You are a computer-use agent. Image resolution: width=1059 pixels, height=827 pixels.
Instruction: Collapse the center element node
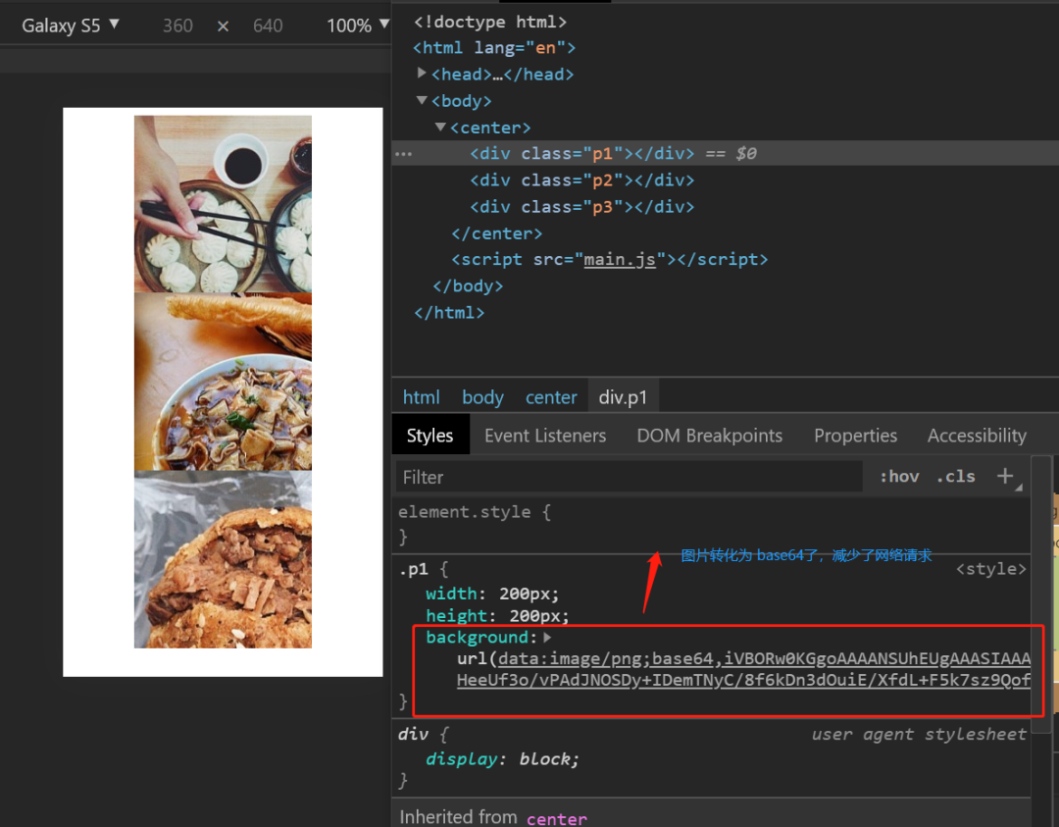(x=440, y=127)
